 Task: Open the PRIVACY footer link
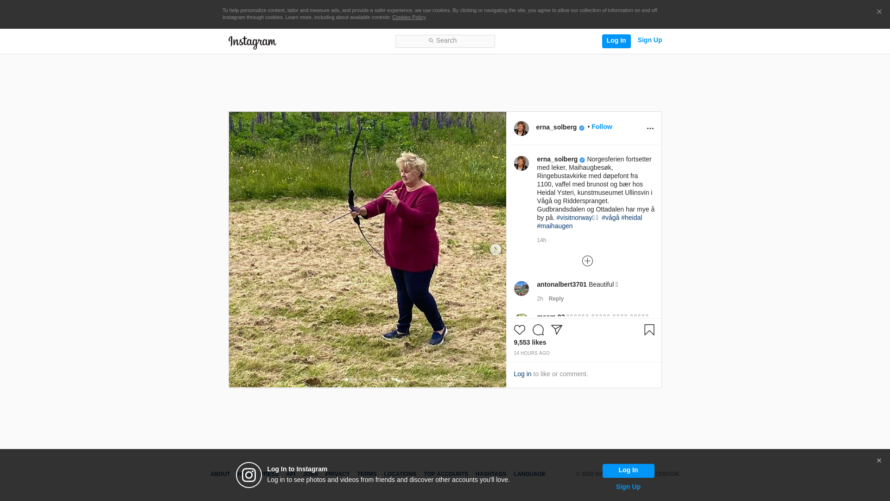[x=337, y=474]
